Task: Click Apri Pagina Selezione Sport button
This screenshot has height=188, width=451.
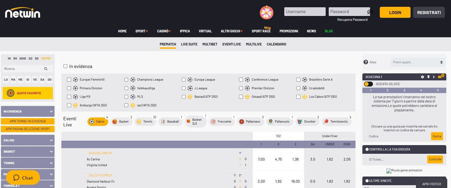Action: pyautogui.click(x=28, y=129)
